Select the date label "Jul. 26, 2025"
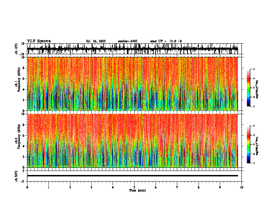The height and width of the screenshot is (210, 272). (96, 41)
